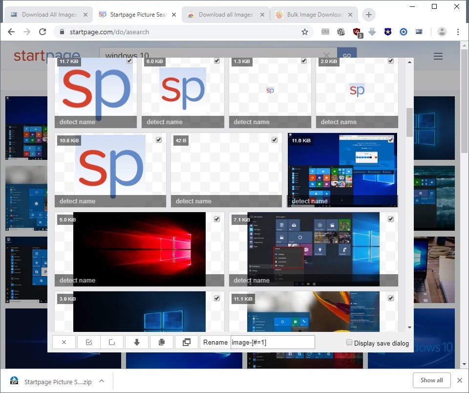
Task: Click the Rename pattern input field
Action: point(273,342)
